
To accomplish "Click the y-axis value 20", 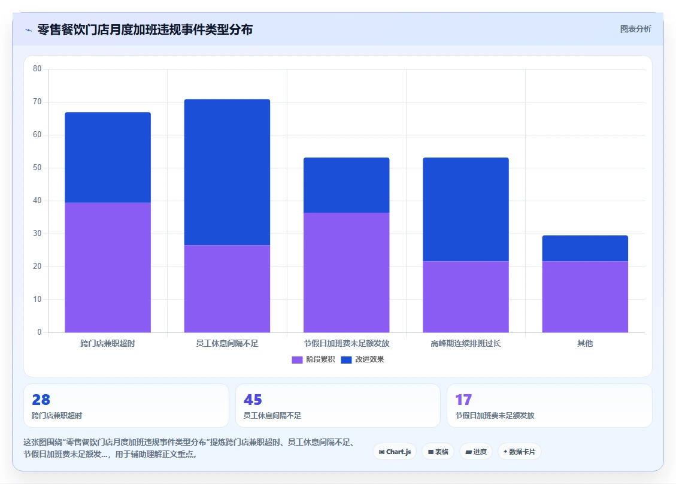I will click(37, 267).
